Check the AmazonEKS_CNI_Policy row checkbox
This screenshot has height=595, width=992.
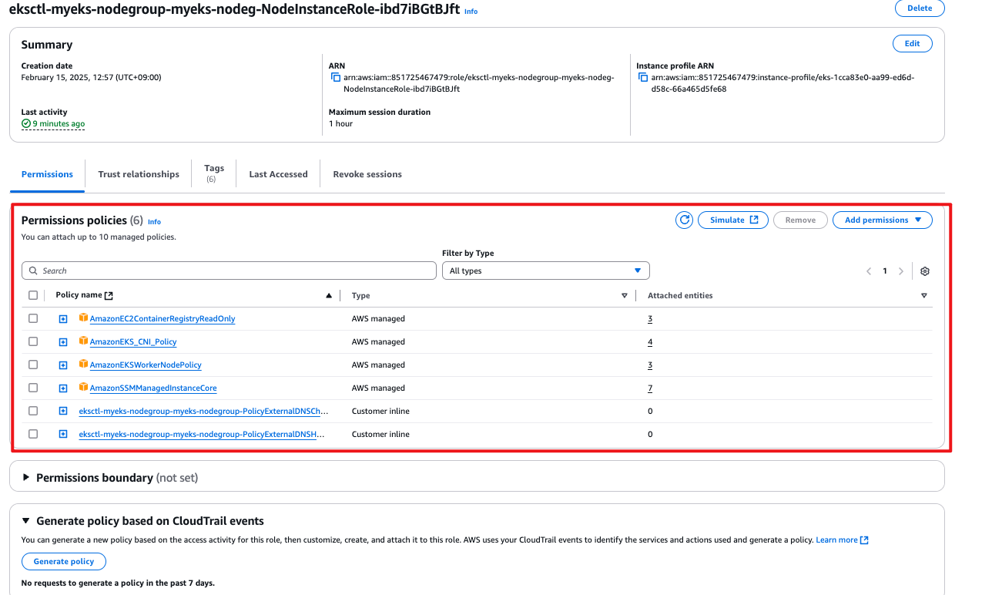click(33, 341)
